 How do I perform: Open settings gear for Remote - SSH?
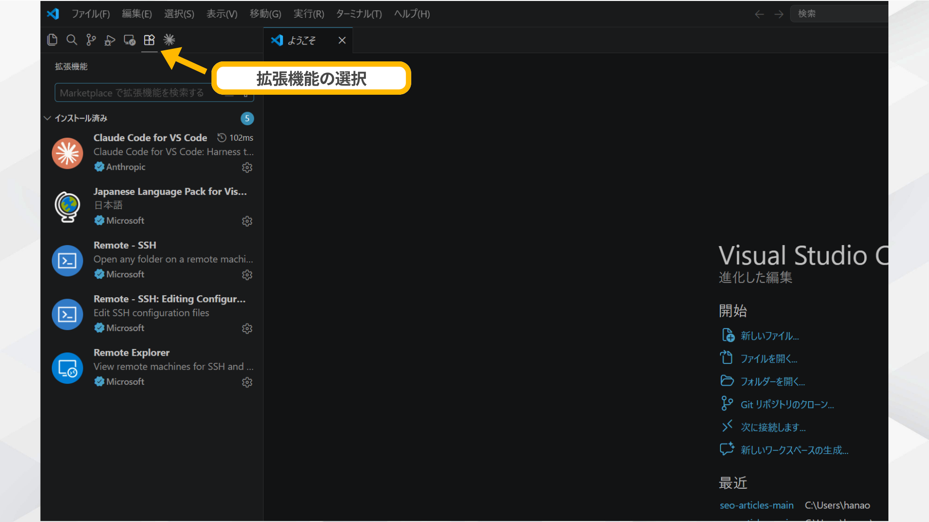coord(247,275)
